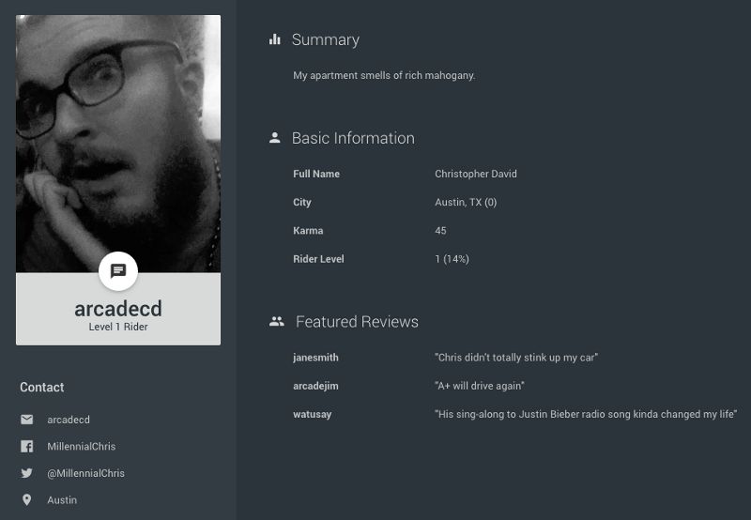Image resolution: width=751 pixels, height=520 pixels.
Task: Click the email envelope icon
Action: click(x=27, y=420)
